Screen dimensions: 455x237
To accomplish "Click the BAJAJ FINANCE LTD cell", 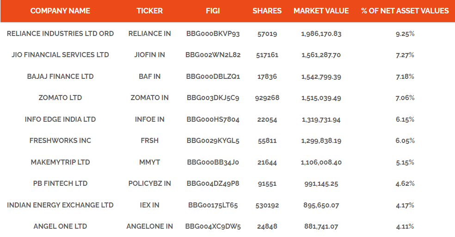I will [60, 77].
